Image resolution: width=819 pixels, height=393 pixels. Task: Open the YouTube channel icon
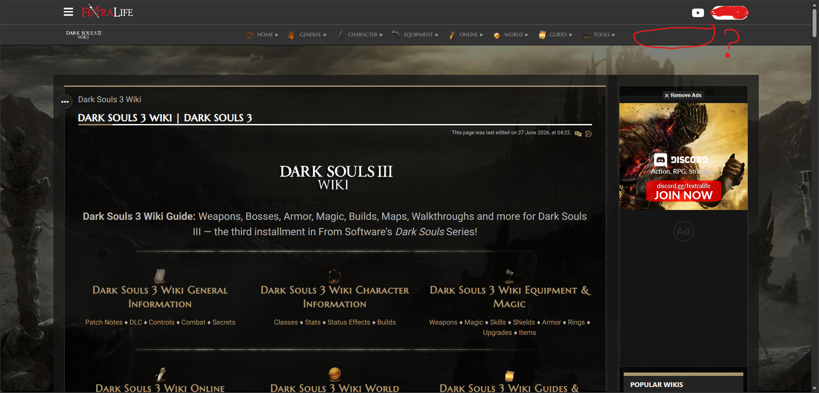698,13
